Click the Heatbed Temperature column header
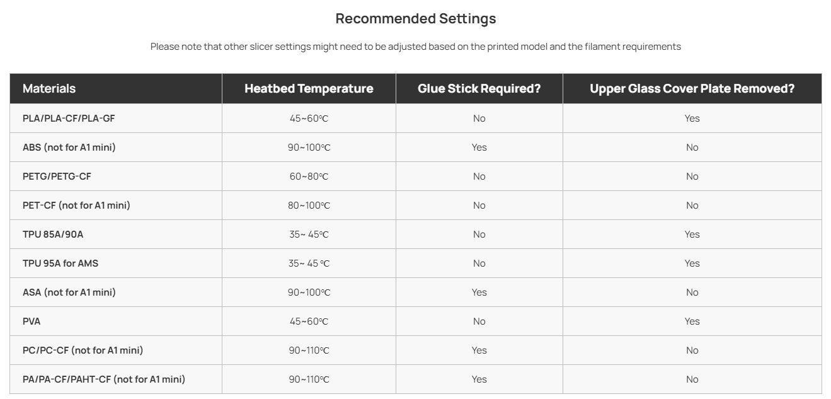Viewport: 831px width, 399px height. click(309, 89)
